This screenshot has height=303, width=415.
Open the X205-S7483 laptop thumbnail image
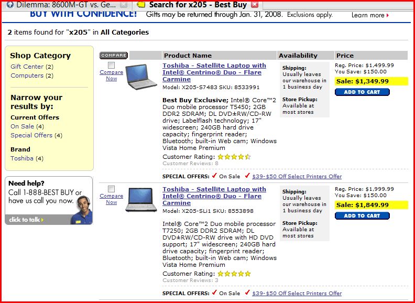[141, 77]
